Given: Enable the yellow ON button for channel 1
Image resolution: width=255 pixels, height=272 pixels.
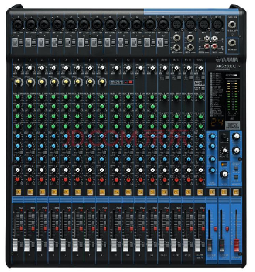Looking at the screenshot, I should (18, 192).
